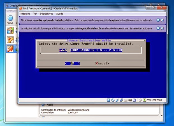Click the Controlador de anfitrión label
This screenshot has width=174, height=126.
tap(54, 110)
